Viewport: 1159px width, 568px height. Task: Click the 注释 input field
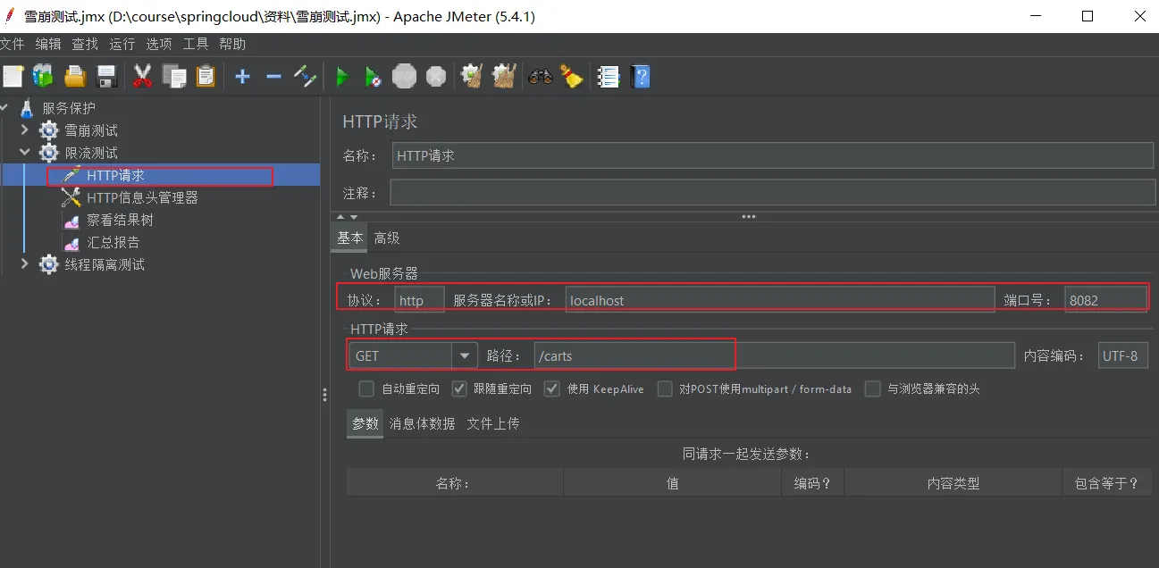(774, 193)
